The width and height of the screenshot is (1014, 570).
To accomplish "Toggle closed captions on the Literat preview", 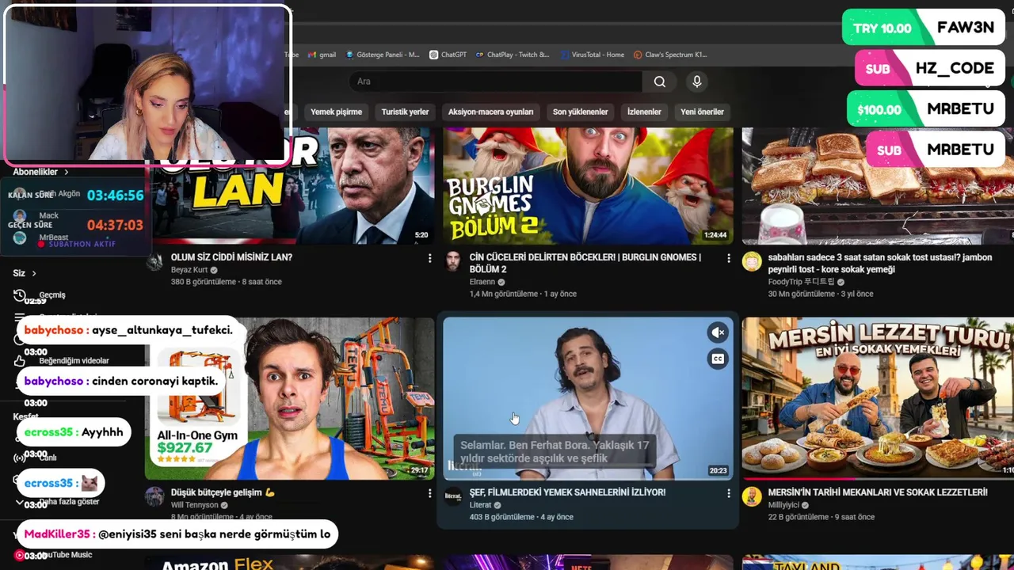I will point(718,359).
